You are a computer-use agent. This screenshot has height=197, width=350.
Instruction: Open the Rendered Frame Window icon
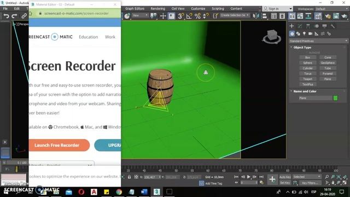pyautogui.click(x=336, y=16)
